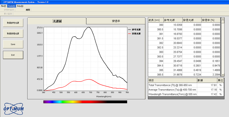Click the black 參考光源 legend line

129,29
